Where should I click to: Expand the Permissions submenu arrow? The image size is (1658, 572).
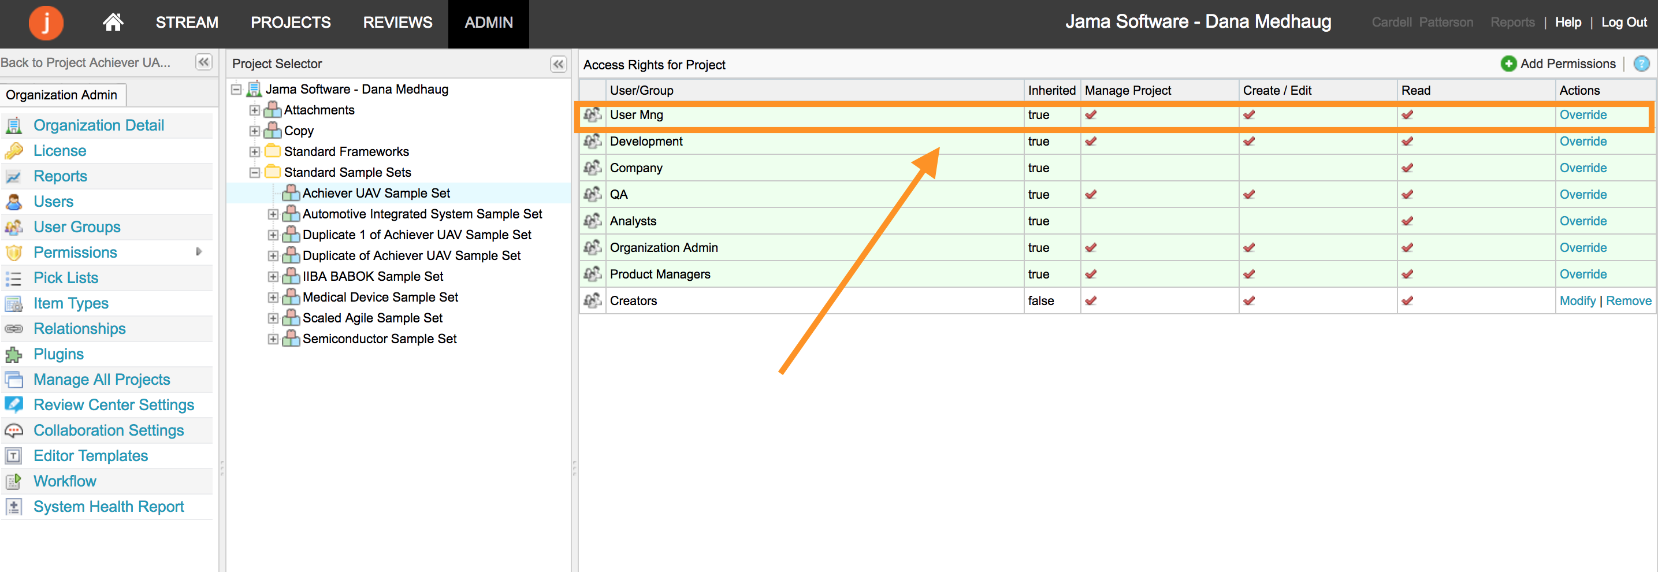tap(199, 252)
